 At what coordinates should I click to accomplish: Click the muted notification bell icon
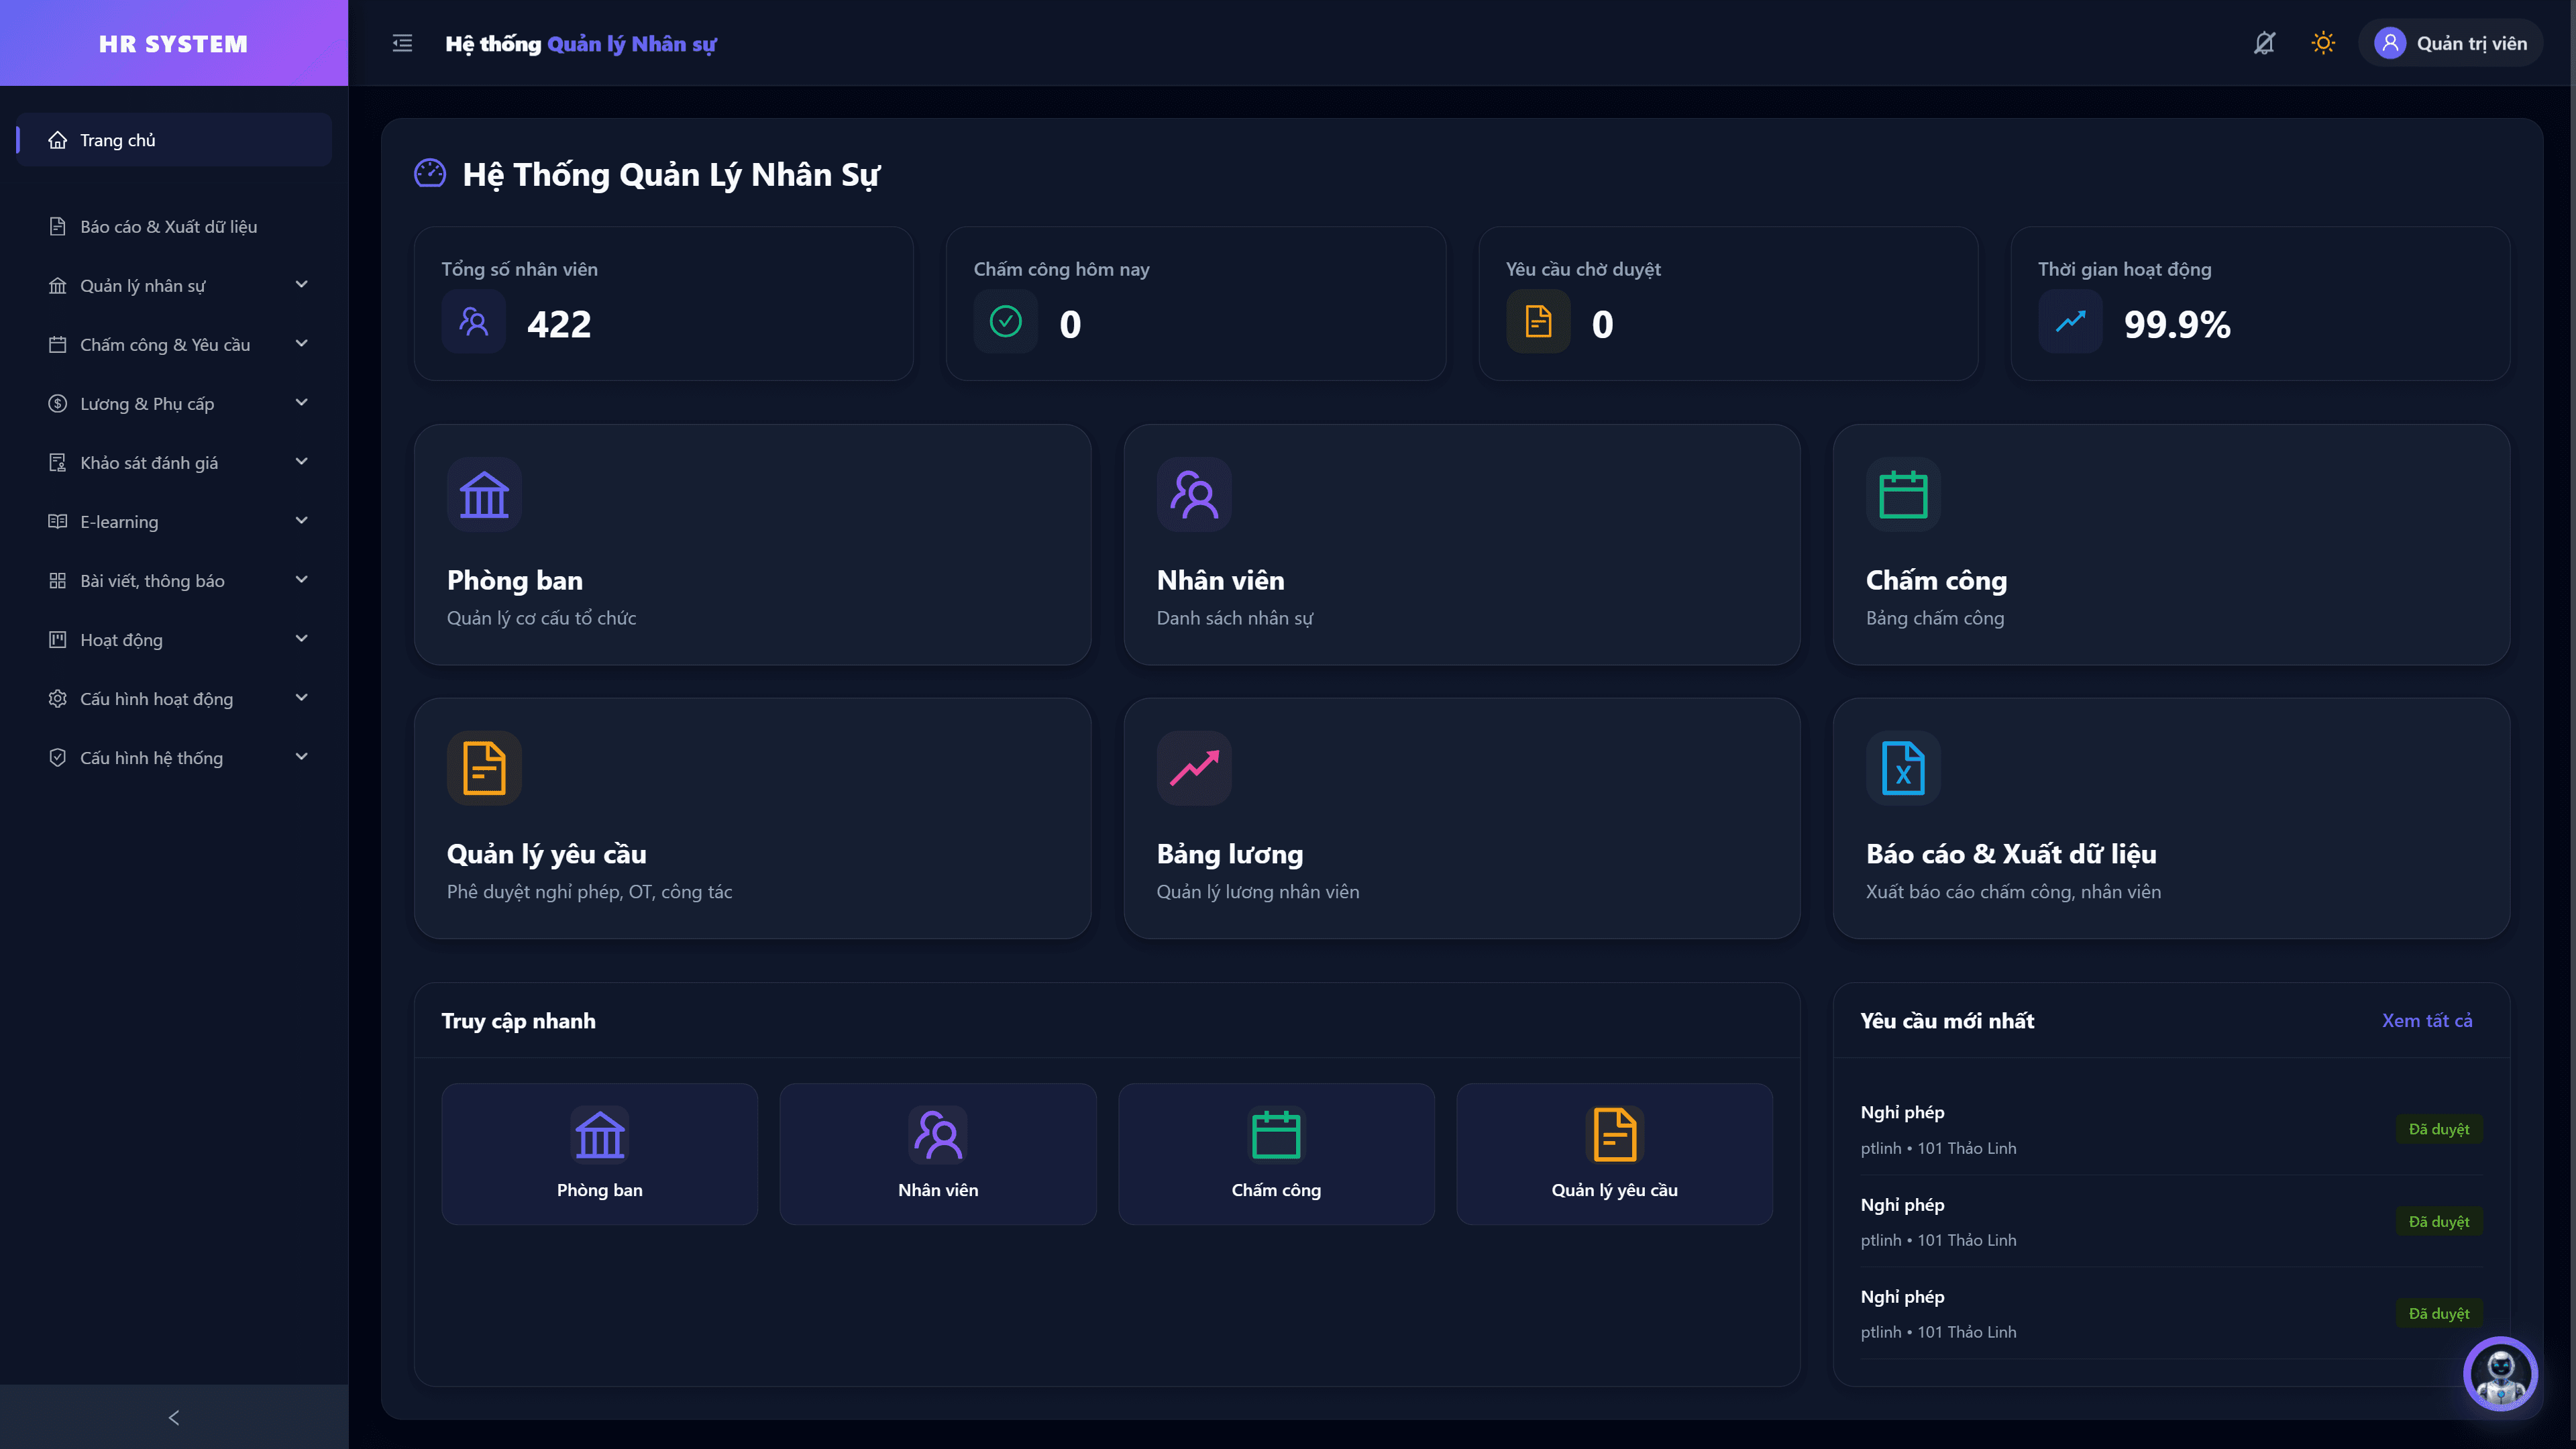click(2264, 43)
